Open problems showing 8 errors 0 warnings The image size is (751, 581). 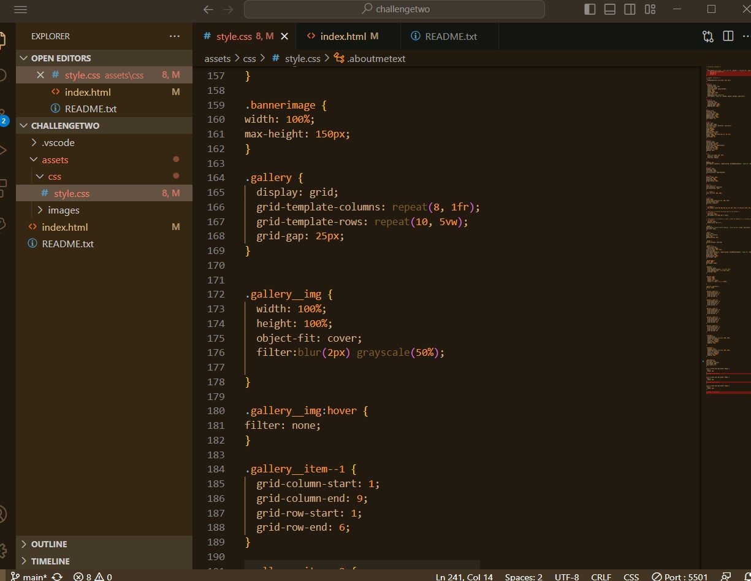coord(93,576)
